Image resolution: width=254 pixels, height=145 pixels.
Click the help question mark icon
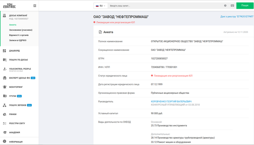tap(225, 6)
